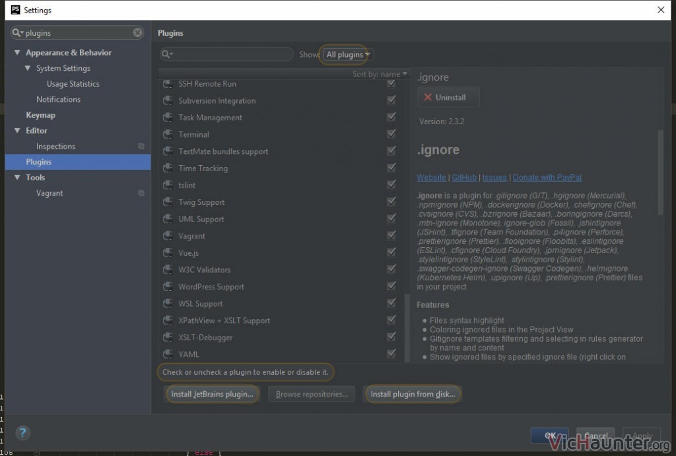Click the YAML plugin icon
Viewport: 676px width, 456px height.
coord(168,354)
